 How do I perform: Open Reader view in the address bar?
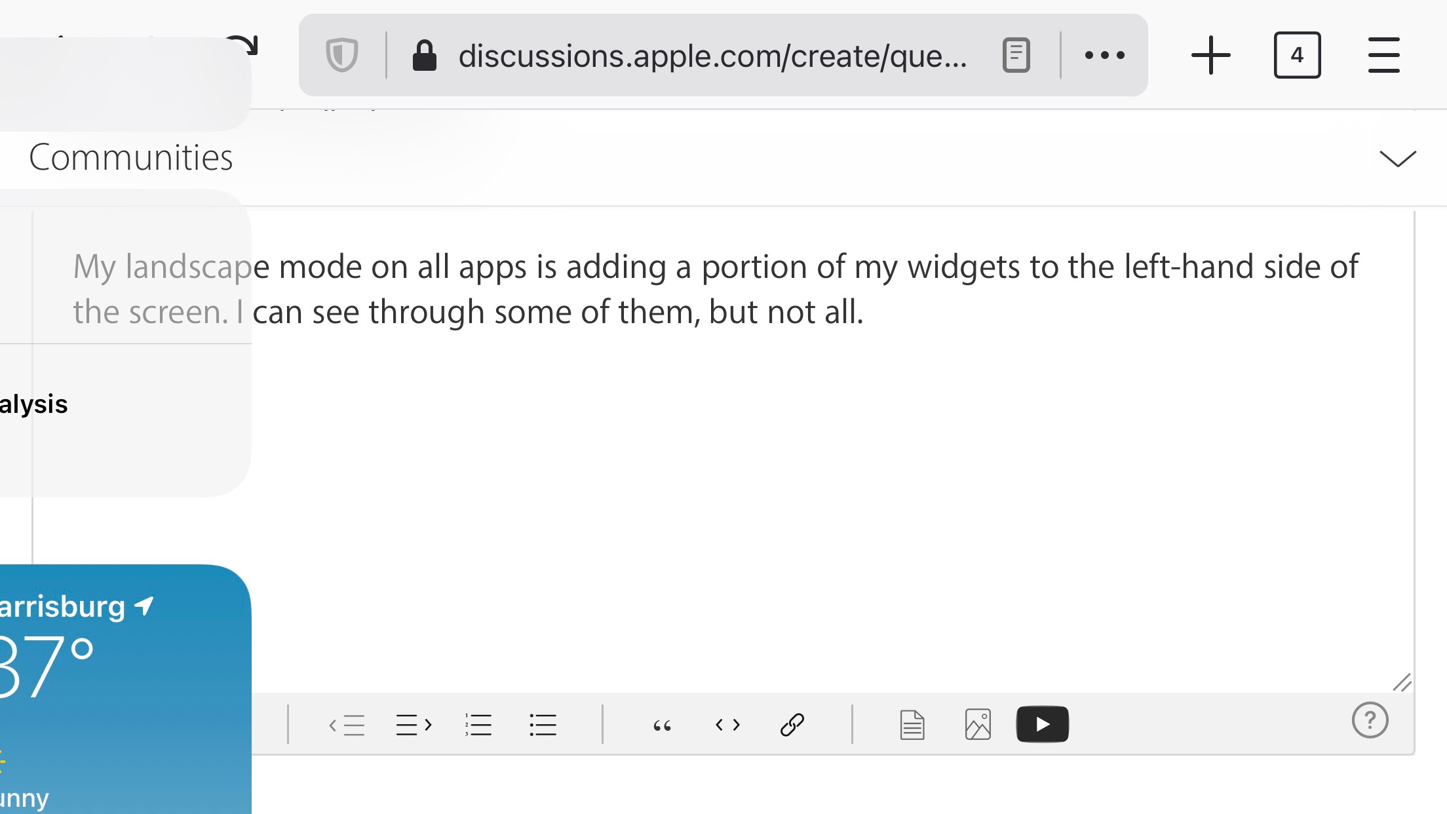coord(1016,55)
